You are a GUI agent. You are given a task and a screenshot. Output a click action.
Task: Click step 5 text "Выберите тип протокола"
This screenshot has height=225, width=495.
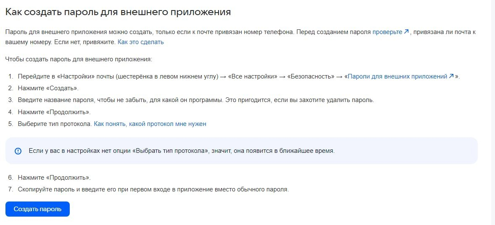pyautogui.click(x=55, y=124)
